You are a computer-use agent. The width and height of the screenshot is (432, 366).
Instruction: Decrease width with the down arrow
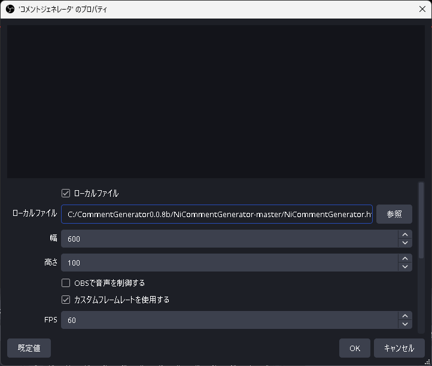coord(405,243)
